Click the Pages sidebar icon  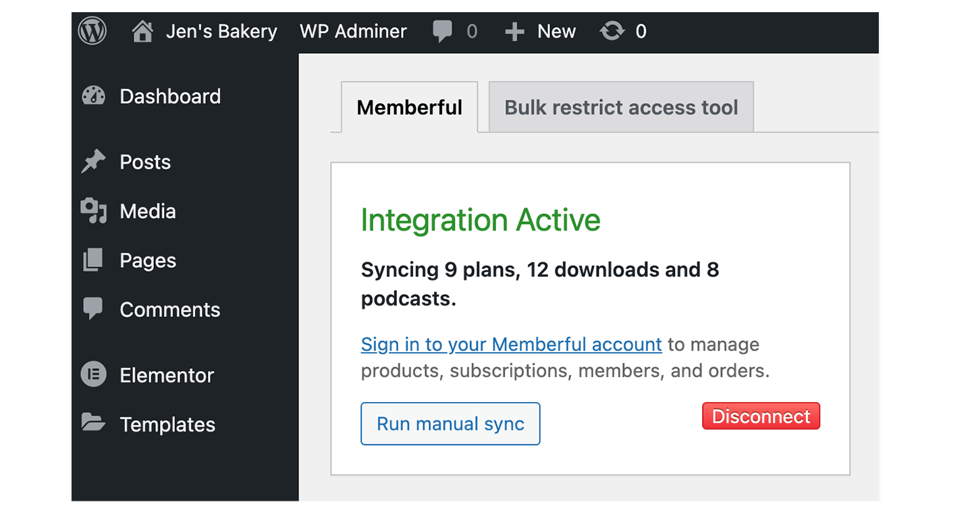click(x=93, y=260)
